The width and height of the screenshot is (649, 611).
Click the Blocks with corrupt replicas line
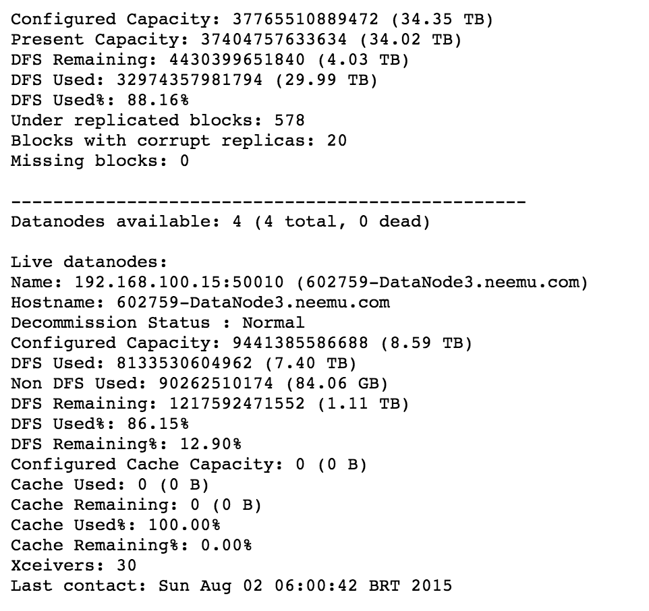point(179,141)
